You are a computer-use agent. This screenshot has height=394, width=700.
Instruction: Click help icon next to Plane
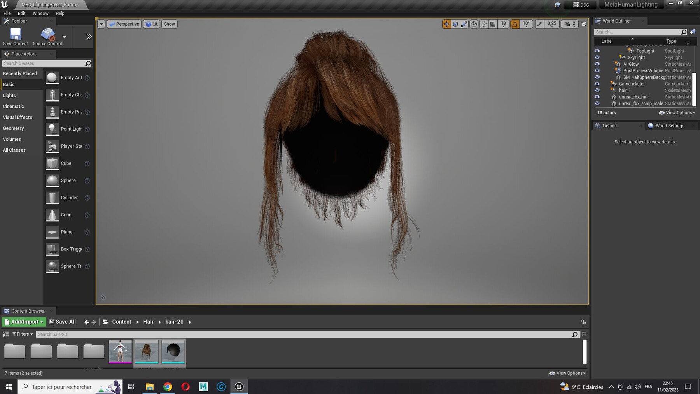(x=87, y=232)
